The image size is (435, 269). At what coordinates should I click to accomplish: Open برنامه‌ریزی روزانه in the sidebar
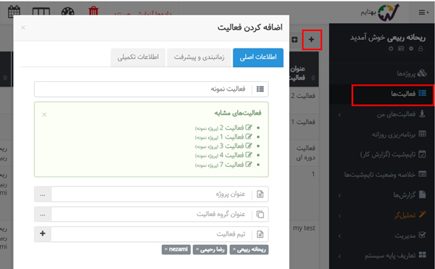[399, 134]
